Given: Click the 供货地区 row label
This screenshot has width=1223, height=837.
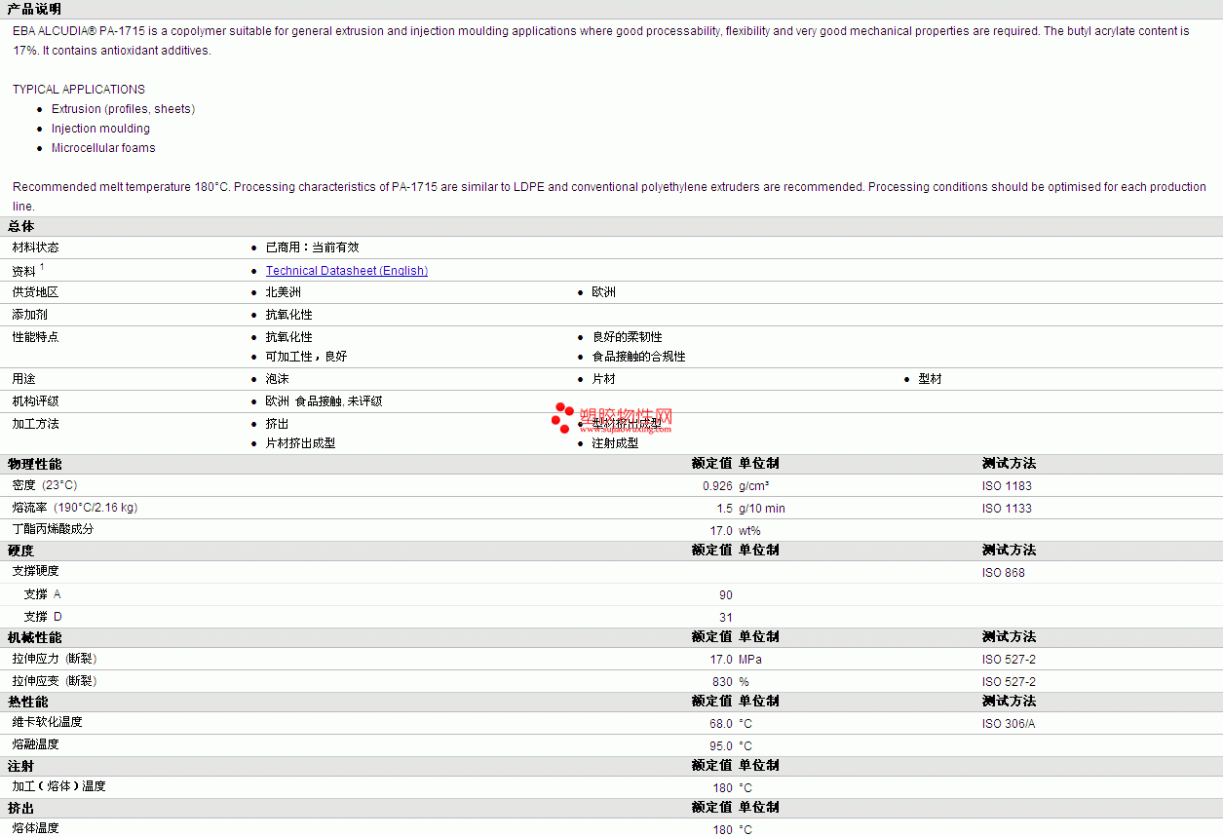Looking at the screenshot, I should [x=35, y=292].
